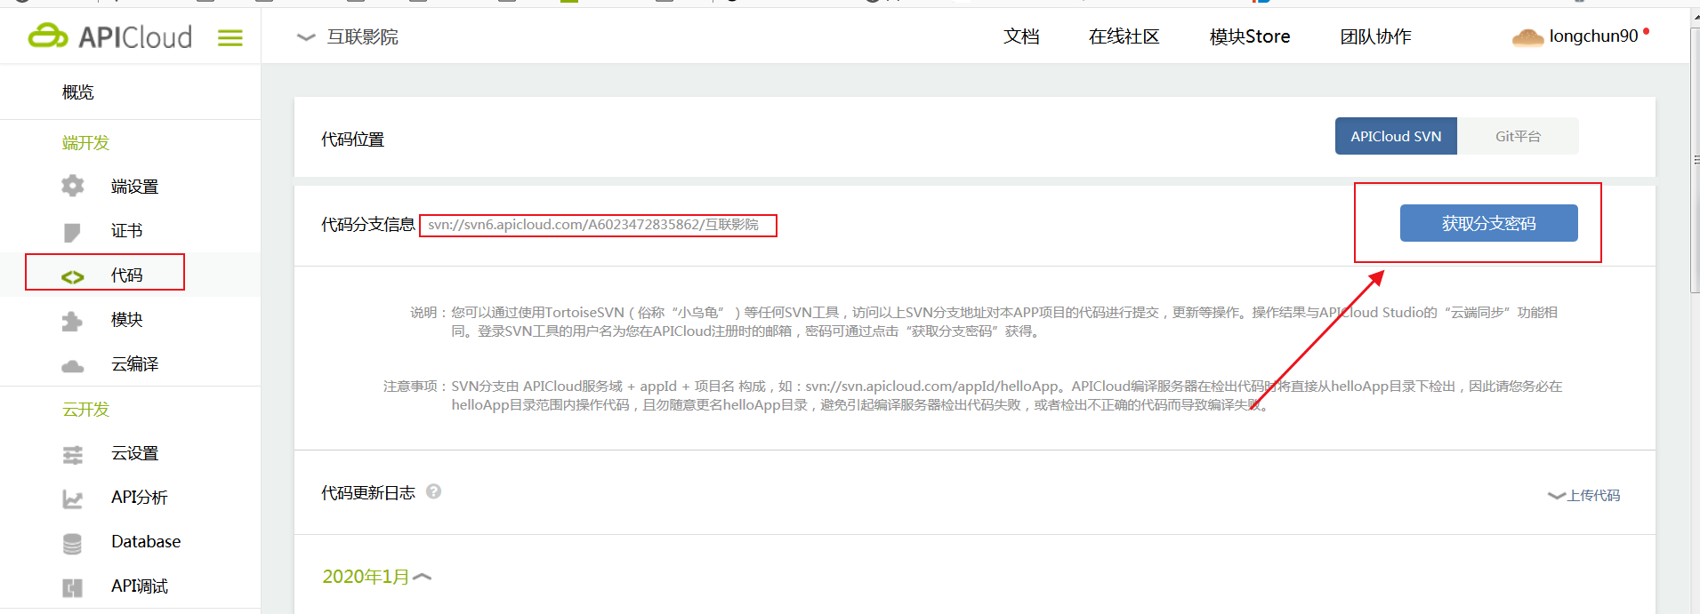Image resolution: width=1700 pixels, height=614 pixels.
Task: Open 云编译 in sidebar
Action: [134, 364]
